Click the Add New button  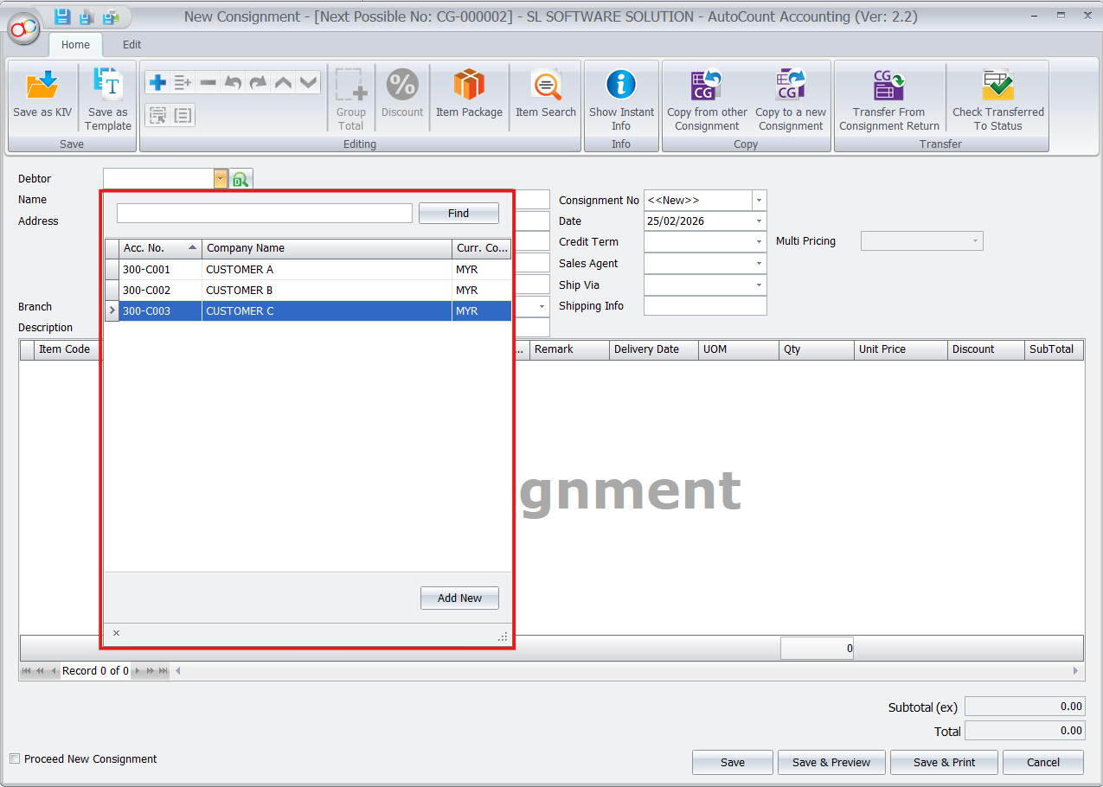[459, 598]
